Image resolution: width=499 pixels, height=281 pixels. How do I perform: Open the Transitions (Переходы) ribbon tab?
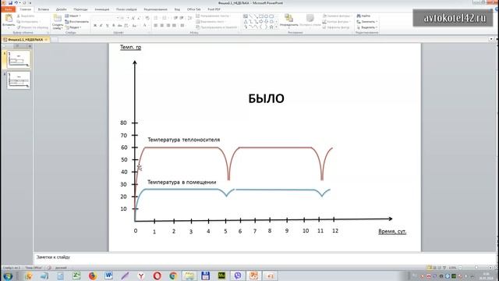pos(80,9)
